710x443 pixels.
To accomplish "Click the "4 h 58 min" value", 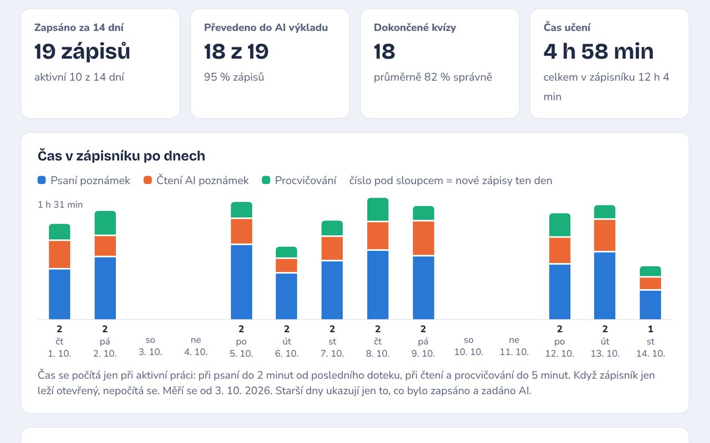I will pyautogui.click(x=599, y=51).
